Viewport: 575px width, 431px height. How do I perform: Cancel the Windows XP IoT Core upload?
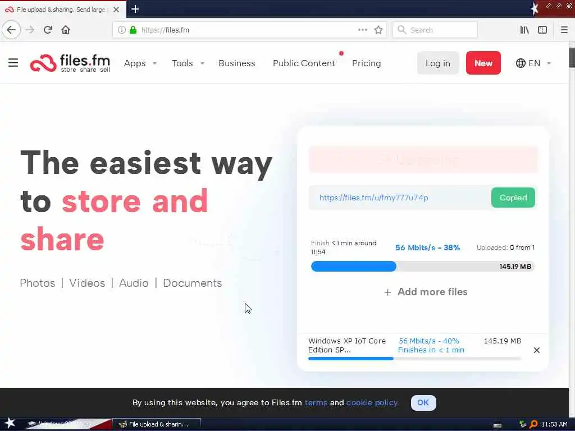[x=536, y=350]
